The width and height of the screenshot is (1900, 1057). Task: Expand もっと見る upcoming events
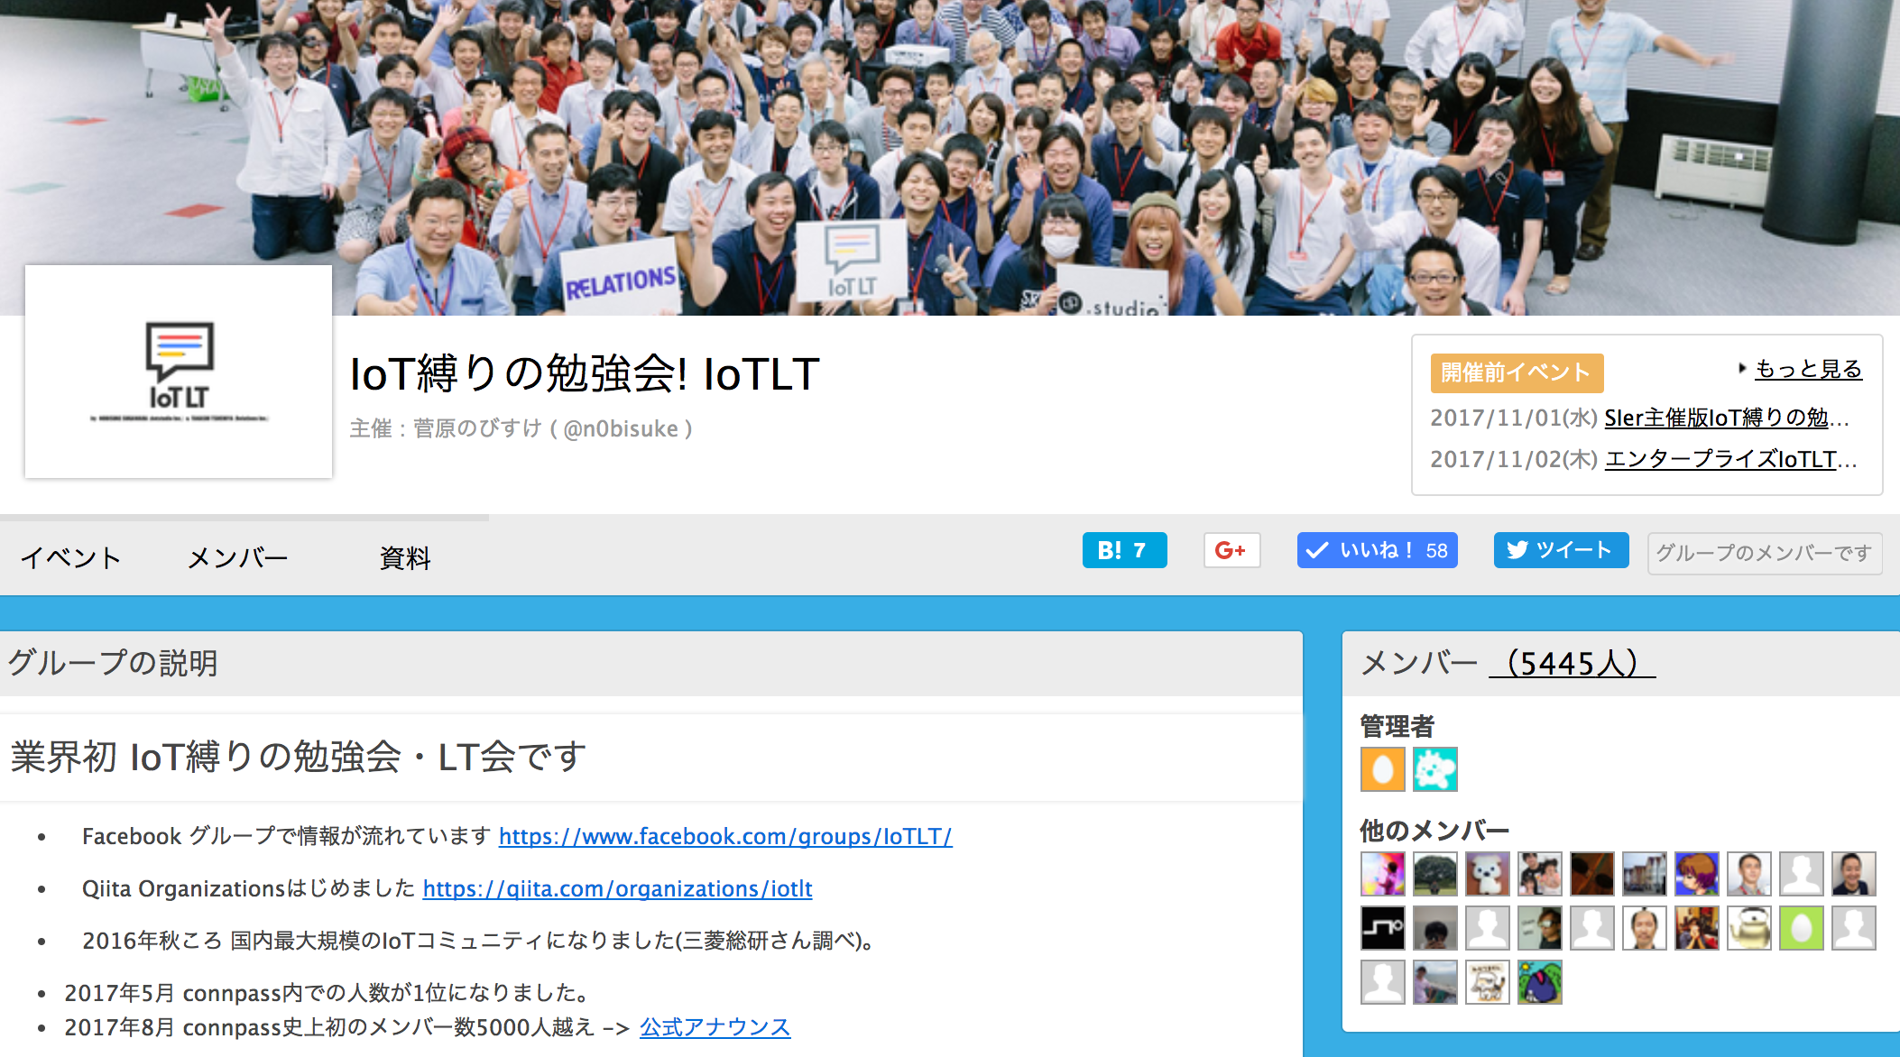pos(1807,369)
